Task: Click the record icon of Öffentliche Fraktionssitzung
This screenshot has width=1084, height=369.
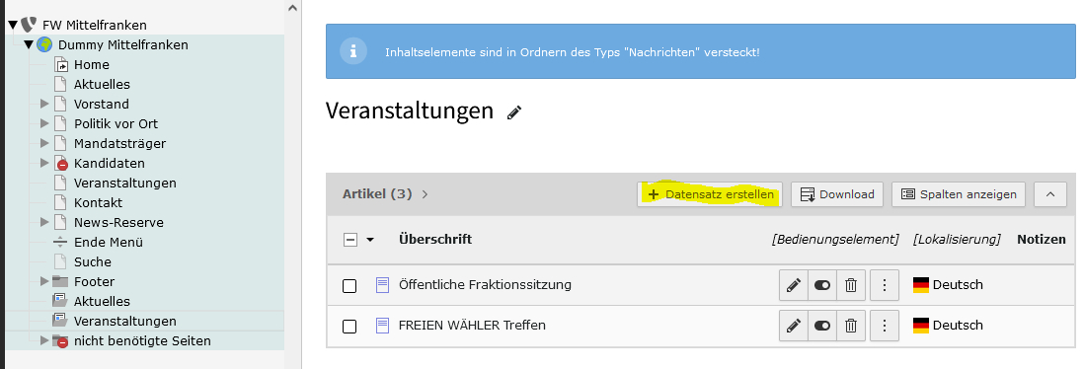Action: (x=382, y=285)
